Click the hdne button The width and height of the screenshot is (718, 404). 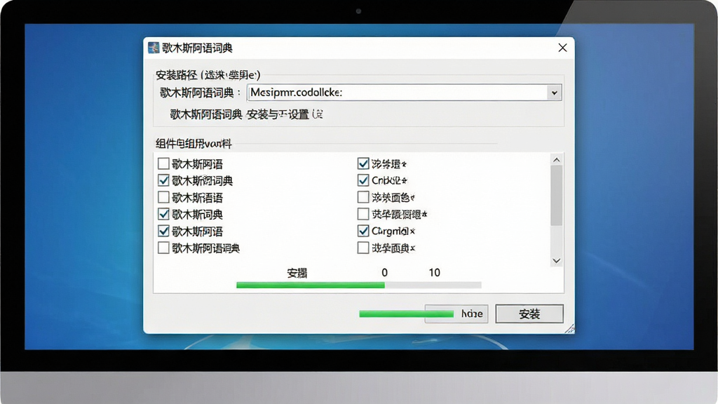472,314
